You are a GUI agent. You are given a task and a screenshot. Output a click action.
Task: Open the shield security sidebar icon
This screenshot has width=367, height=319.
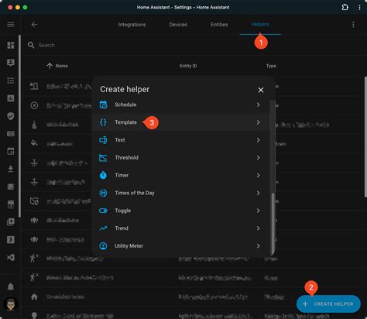(x=11, y=116)
